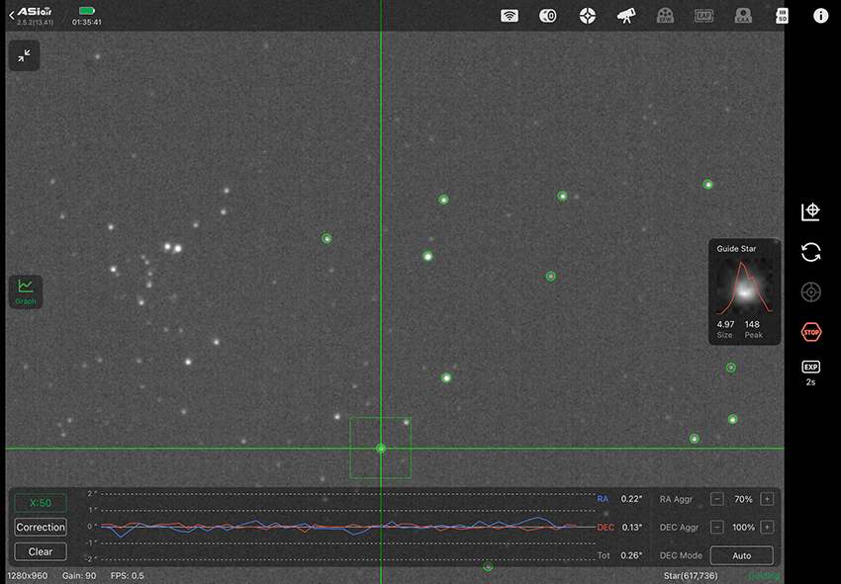This screenshot has width=841, height=584.
Task: Decrease DEC Aggr value
Action: 717,528
